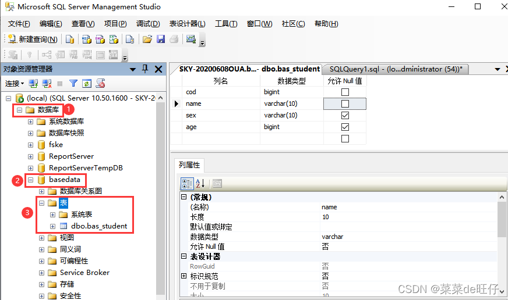508x300 pixels.
Task: Sort properties alphabetically with A-Z icon
Action: [x=200, y=184]
